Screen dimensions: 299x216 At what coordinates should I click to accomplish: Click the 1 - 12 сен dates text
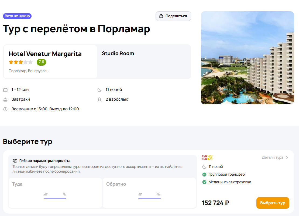[x=20, y=90]
